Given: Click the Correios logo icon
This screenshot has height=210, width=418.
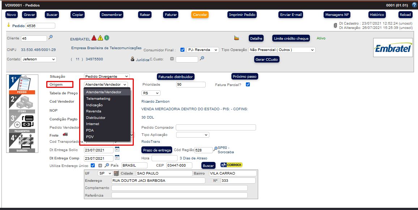Looking at the screenshot, I should coord(231,165).
